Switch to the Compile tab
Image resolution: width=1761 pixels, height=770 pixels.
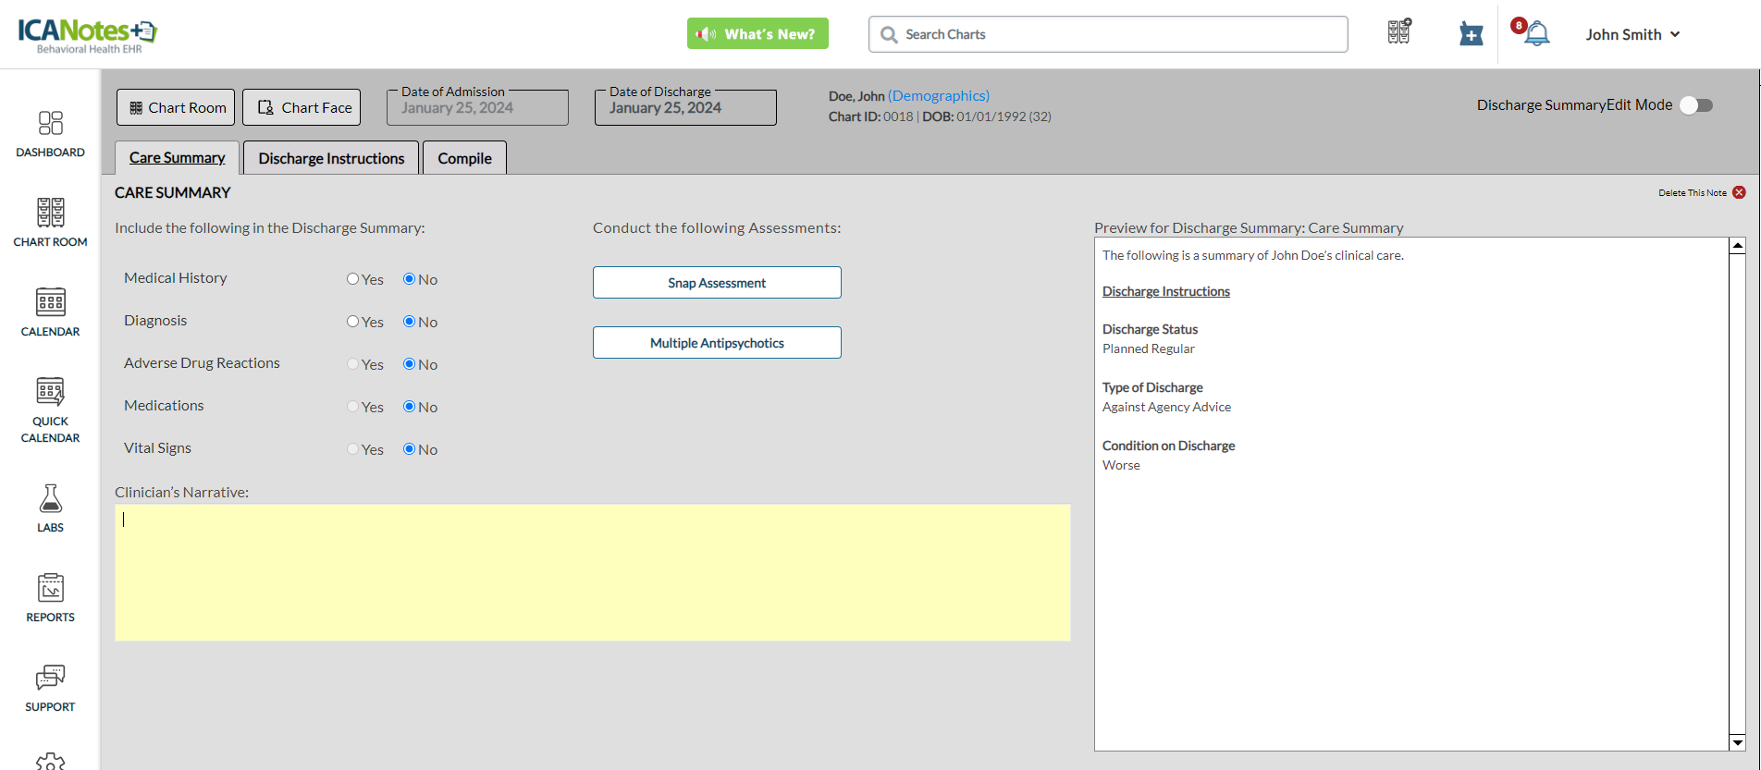click(x=464, y=158)
